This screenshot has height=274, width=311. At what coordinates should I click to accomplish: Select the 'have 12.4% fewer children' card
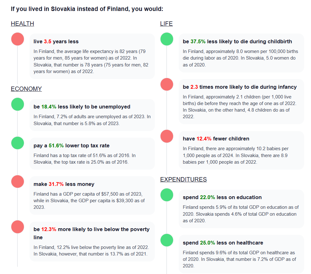pyautogui.click(x=241, y=150)
